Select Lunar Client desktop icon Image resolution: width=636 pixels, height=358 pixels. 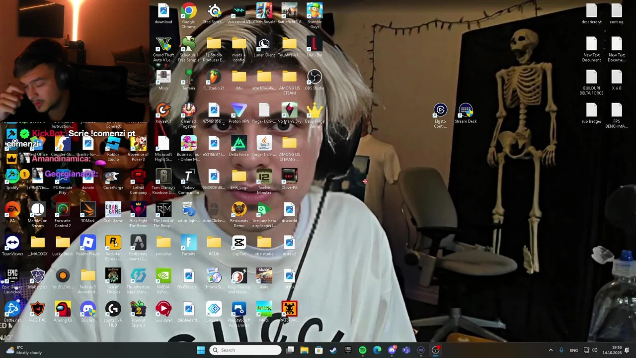(264, 47)
